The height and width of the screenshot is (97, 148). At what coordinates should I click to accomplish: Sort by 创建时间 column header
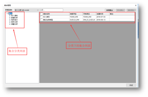point(103,14)
